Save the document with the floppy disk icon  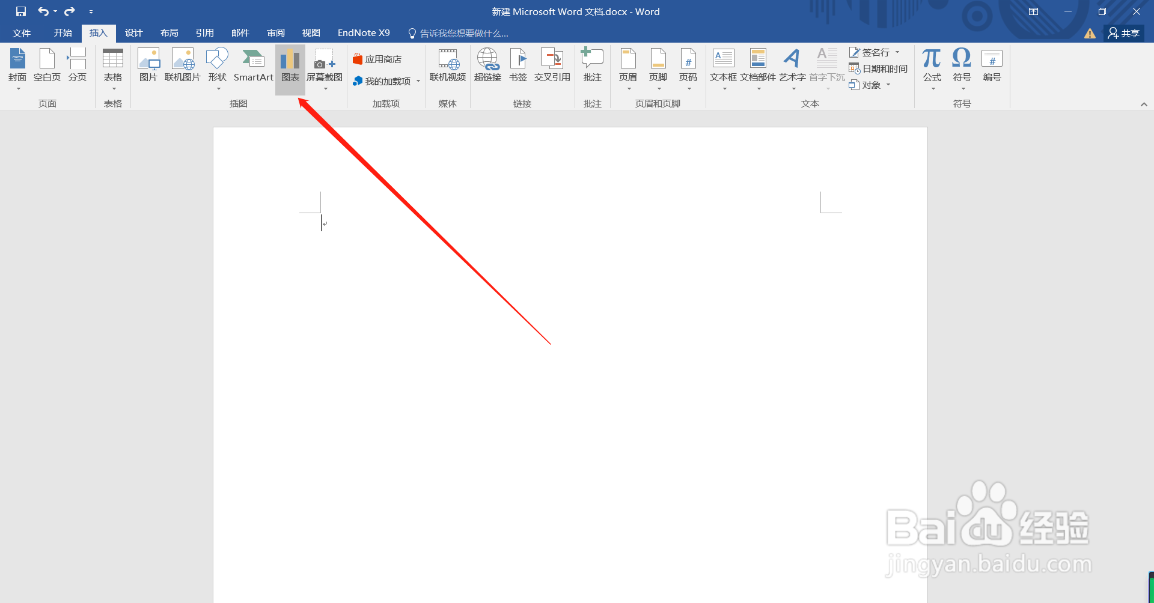coord(21,11)
